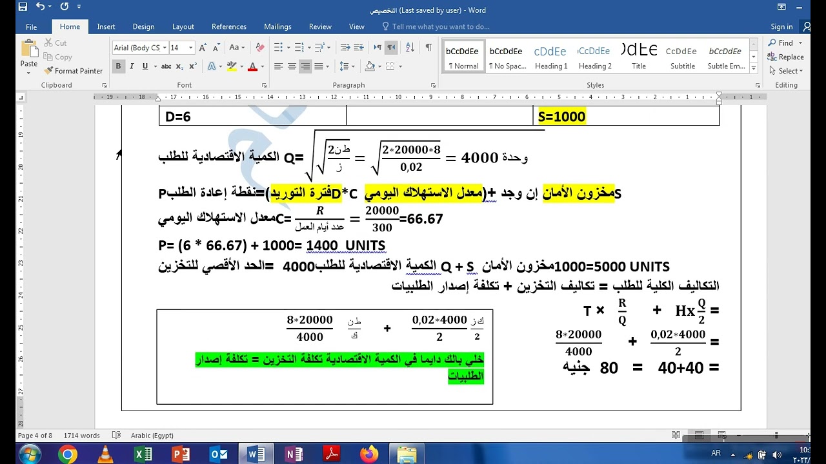Image resolution: width=826 pixels, height=464 pixels.
Task: Open the Insert ribbon tab
Action: click(x=106, y=26)
